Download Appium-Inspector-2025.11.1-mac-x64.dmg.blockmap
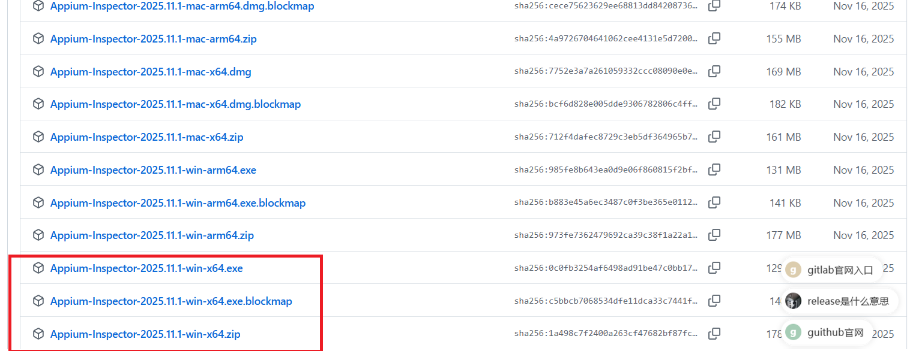 175,104
